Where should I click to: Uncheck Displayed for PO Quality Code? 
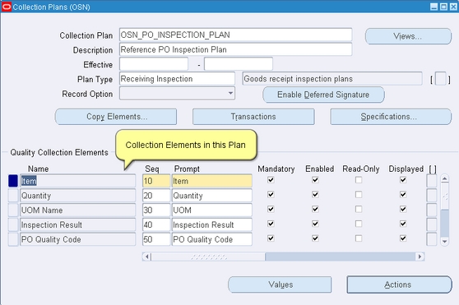click(403, 238)
